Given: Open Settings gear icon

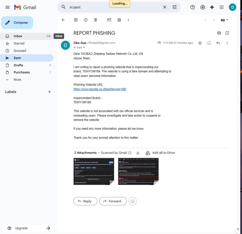Looking at the screenshot, I should [x=203, y=7].
